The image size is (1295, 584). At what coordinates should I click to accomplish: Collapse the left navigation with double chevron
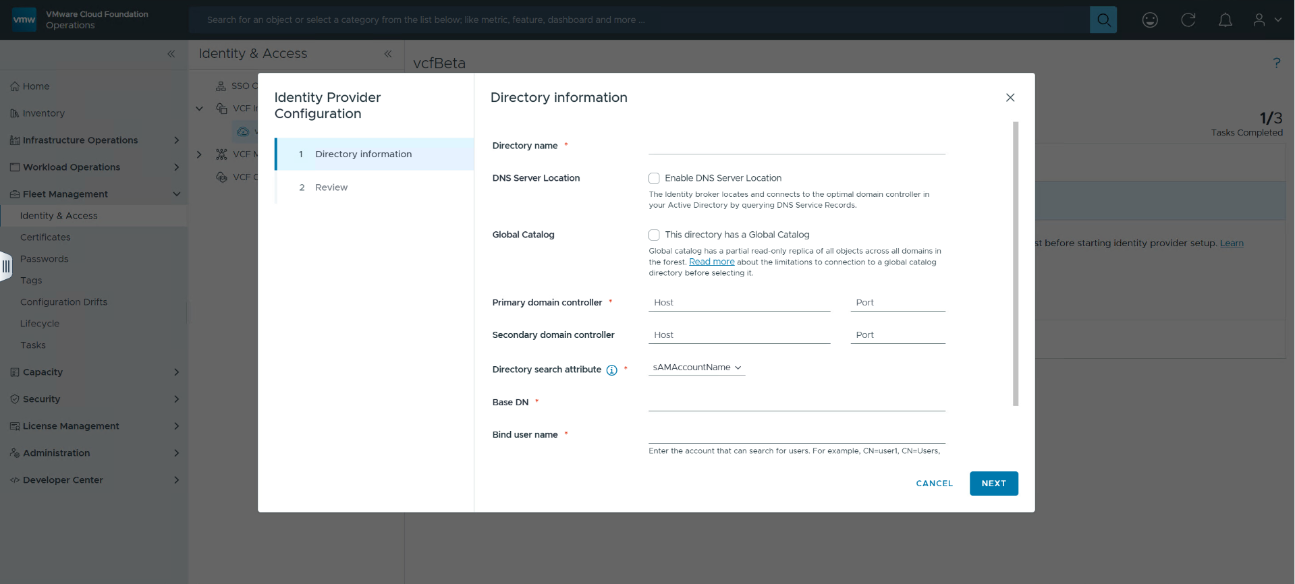point(171,54)
